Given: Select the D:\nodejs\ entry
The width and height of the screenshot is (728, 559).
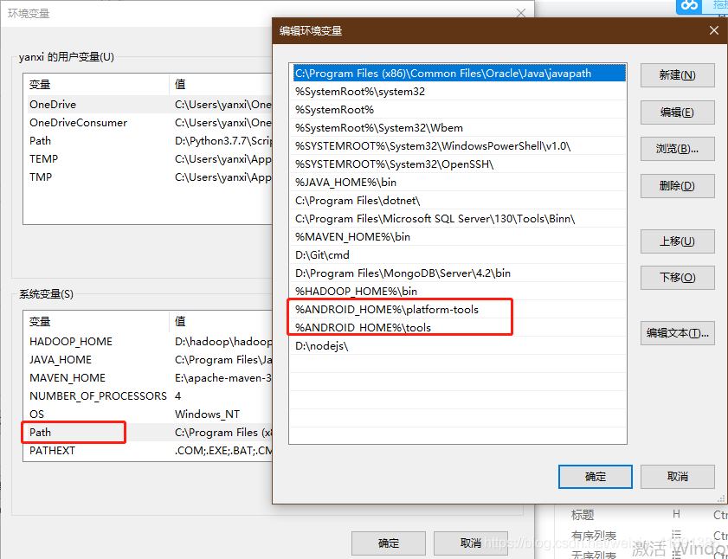Looking at the screenshot, I should [458, 346].
